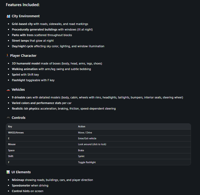200x195 pixels.
Task: Click the Action column header
Action: pyautogui.click(x=82, y=127)
